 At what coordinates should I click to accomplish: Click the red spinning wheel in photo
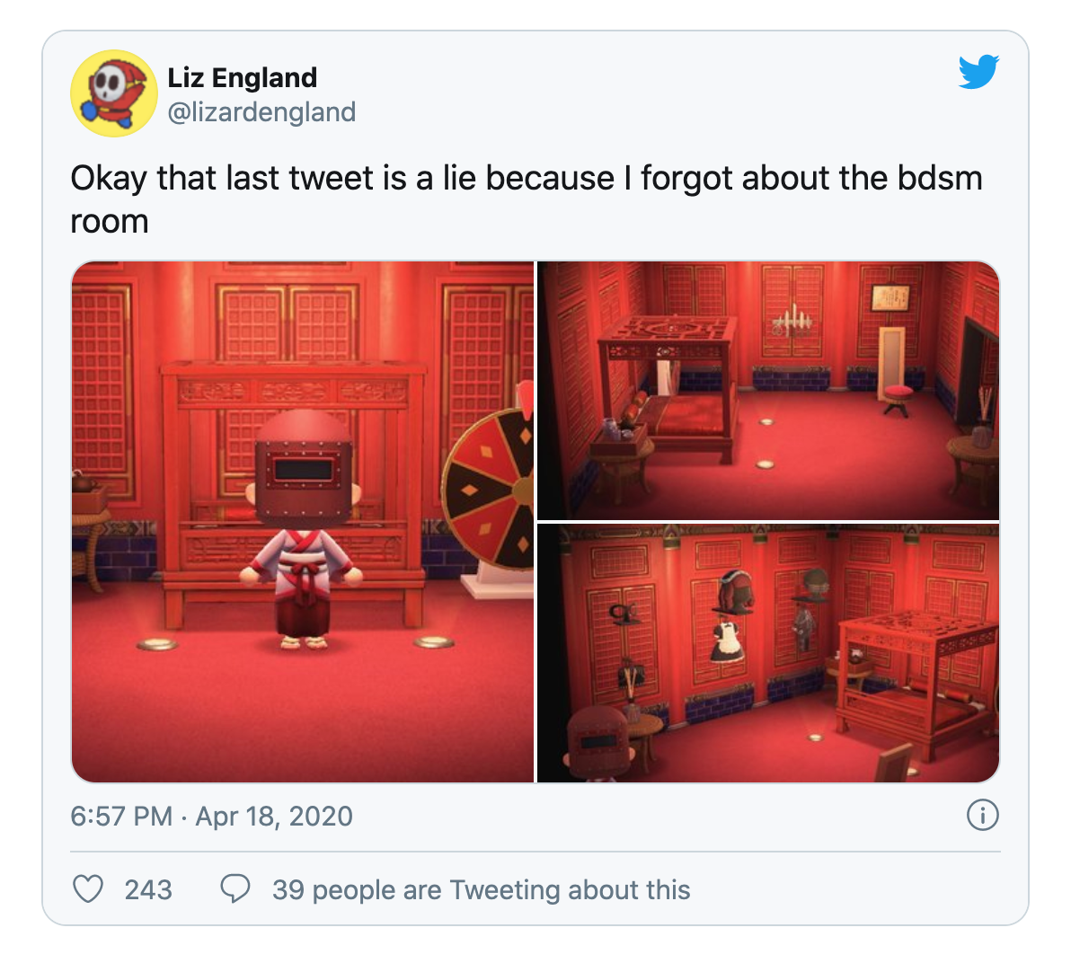pyautogui.click(x=489, y=486)
